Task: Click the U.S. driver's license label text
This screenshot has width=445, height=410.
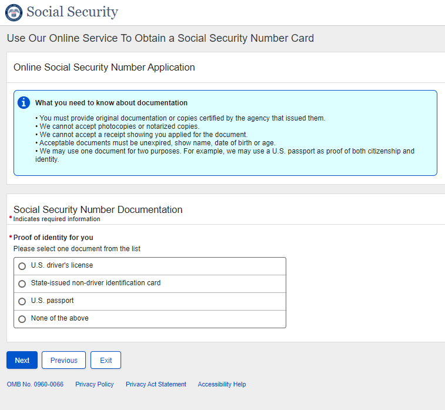Action: click(x=62, y=265)
